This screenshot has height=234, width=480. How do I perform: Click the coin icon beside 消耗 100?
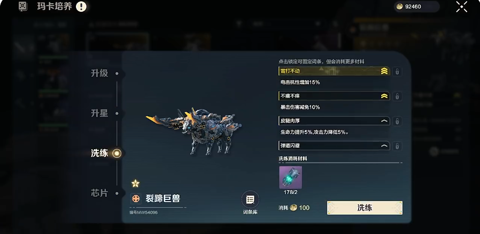click(293, 208)
